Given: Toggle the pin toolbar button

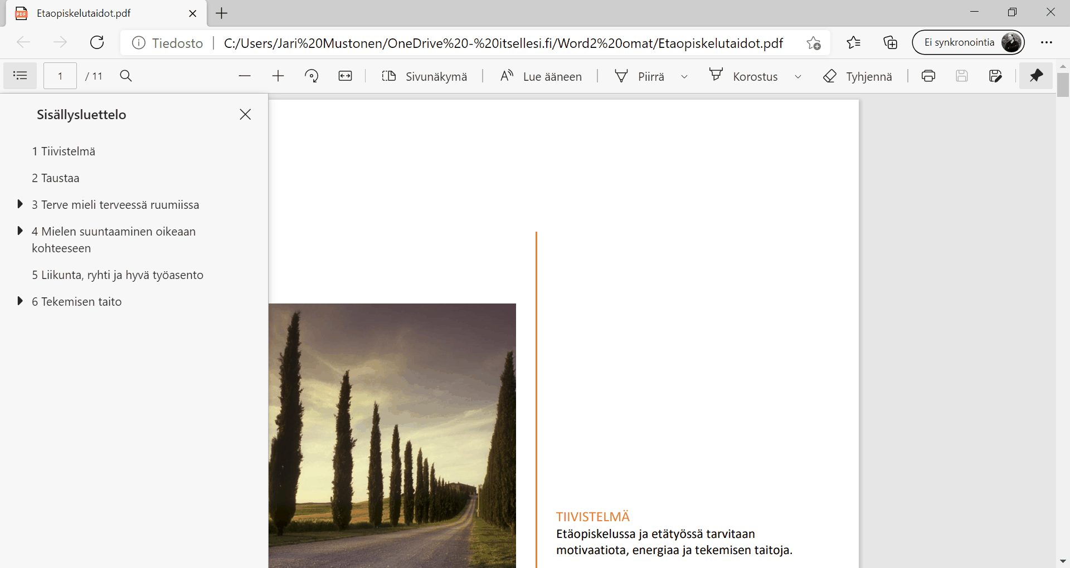Looking at the screenshot, I should tap(1036, 76).
